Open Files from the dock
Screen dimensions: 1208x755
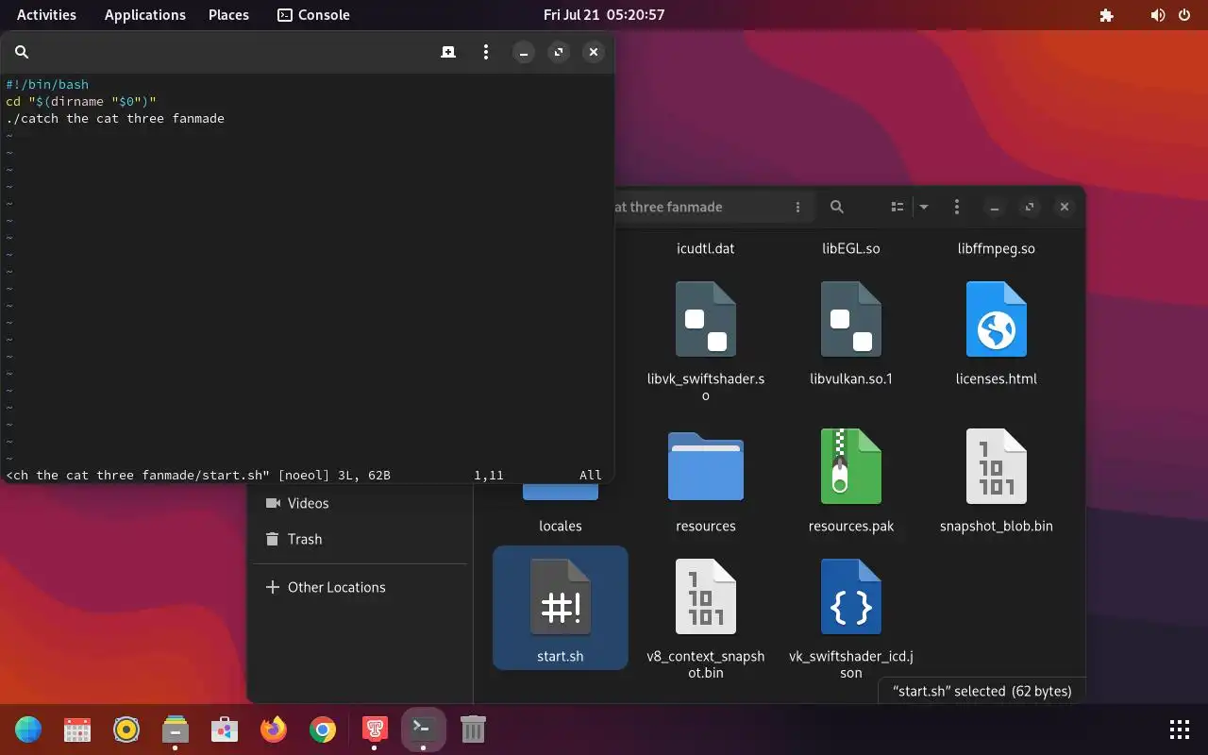click(x=176, y=729)
